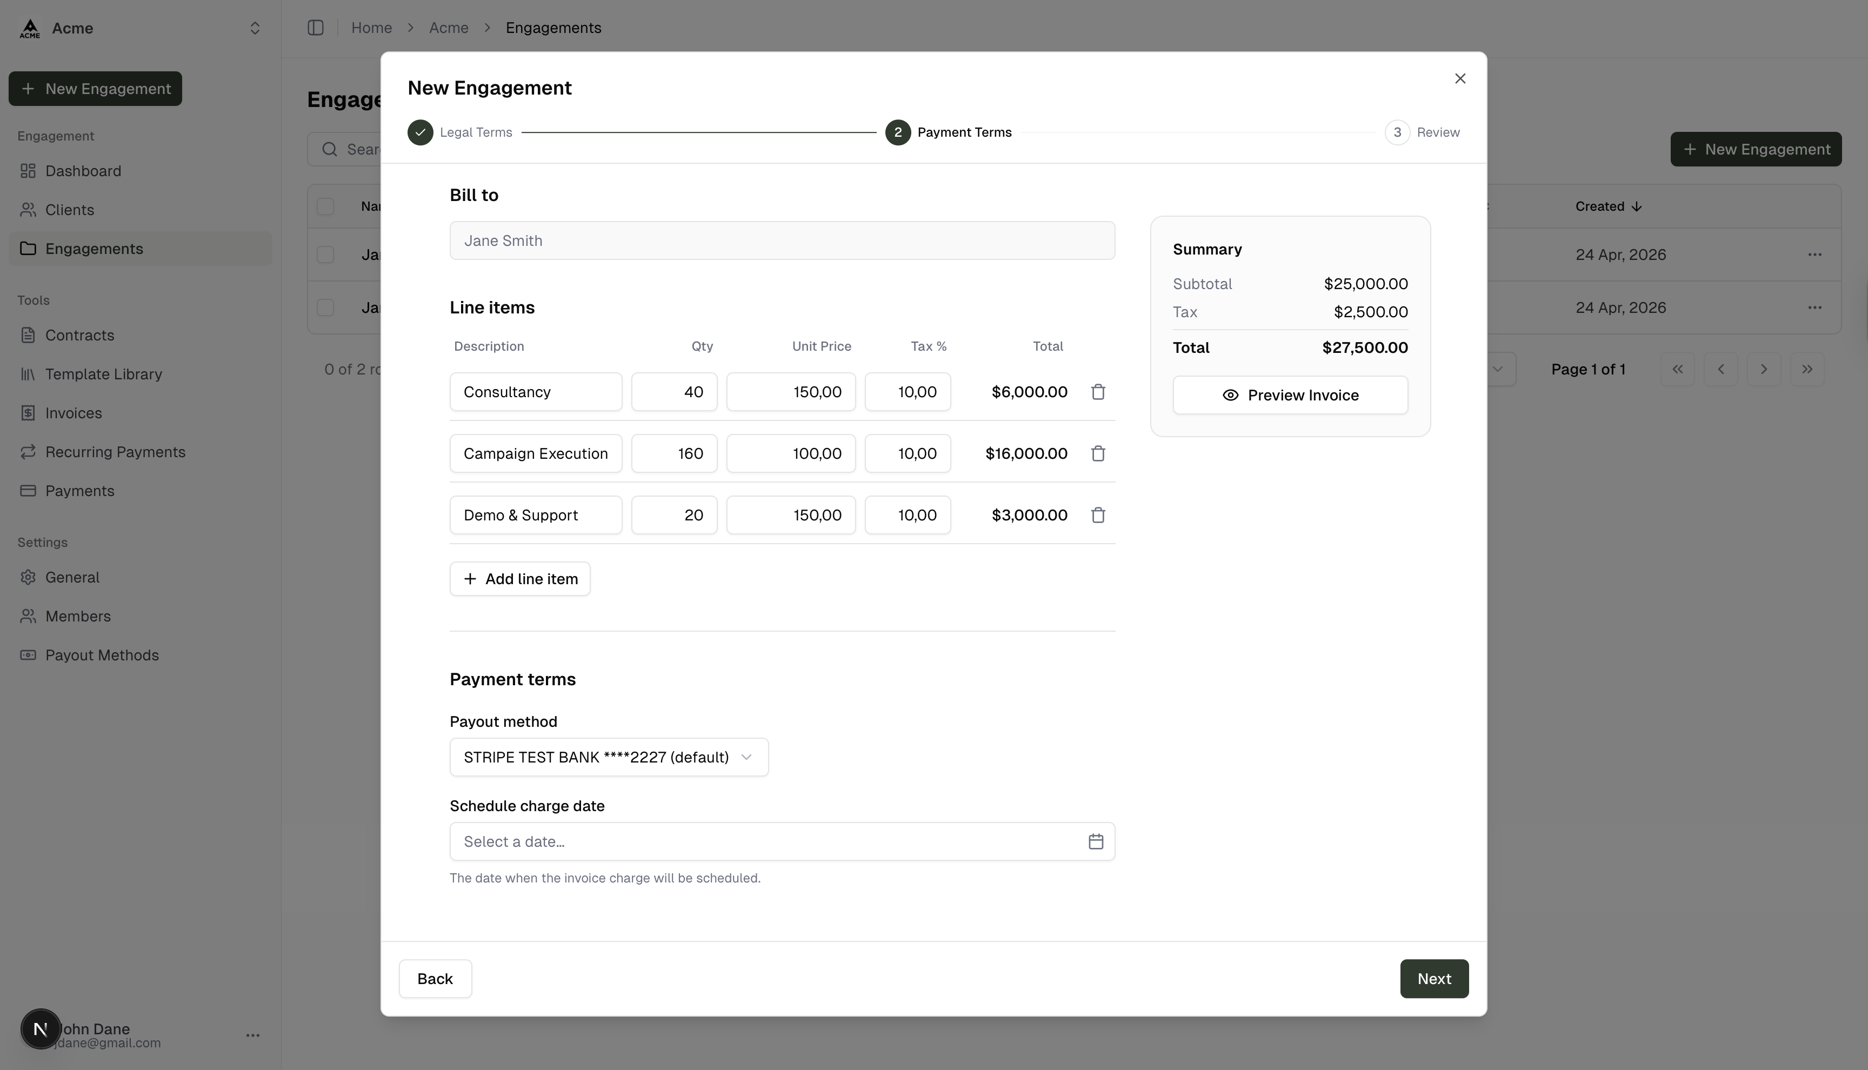Toggle select-all checkbox in table header
The image size is (1868, 1070).
pyautogui.click(x=325, y=206)
